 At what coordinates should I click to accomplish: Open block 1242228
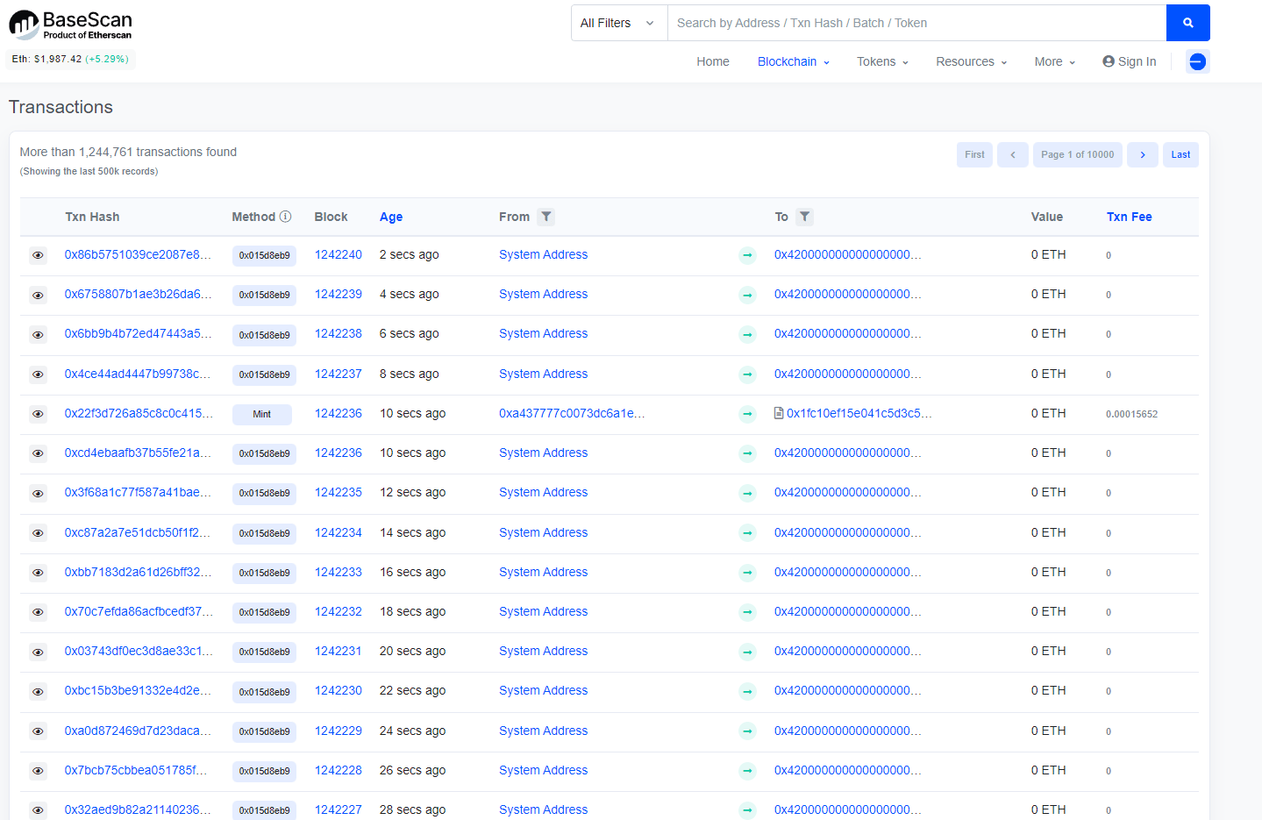[x=339, y=770]
